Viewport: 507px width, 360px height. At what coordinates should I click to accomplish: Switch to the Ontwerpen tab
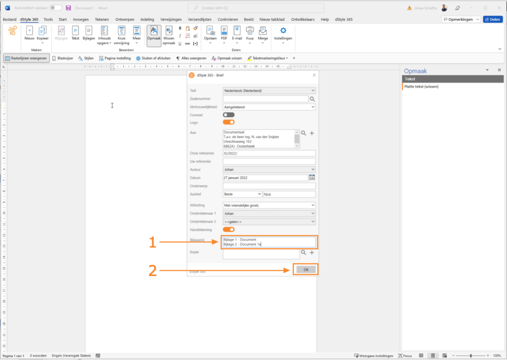(x=125, y=19)
